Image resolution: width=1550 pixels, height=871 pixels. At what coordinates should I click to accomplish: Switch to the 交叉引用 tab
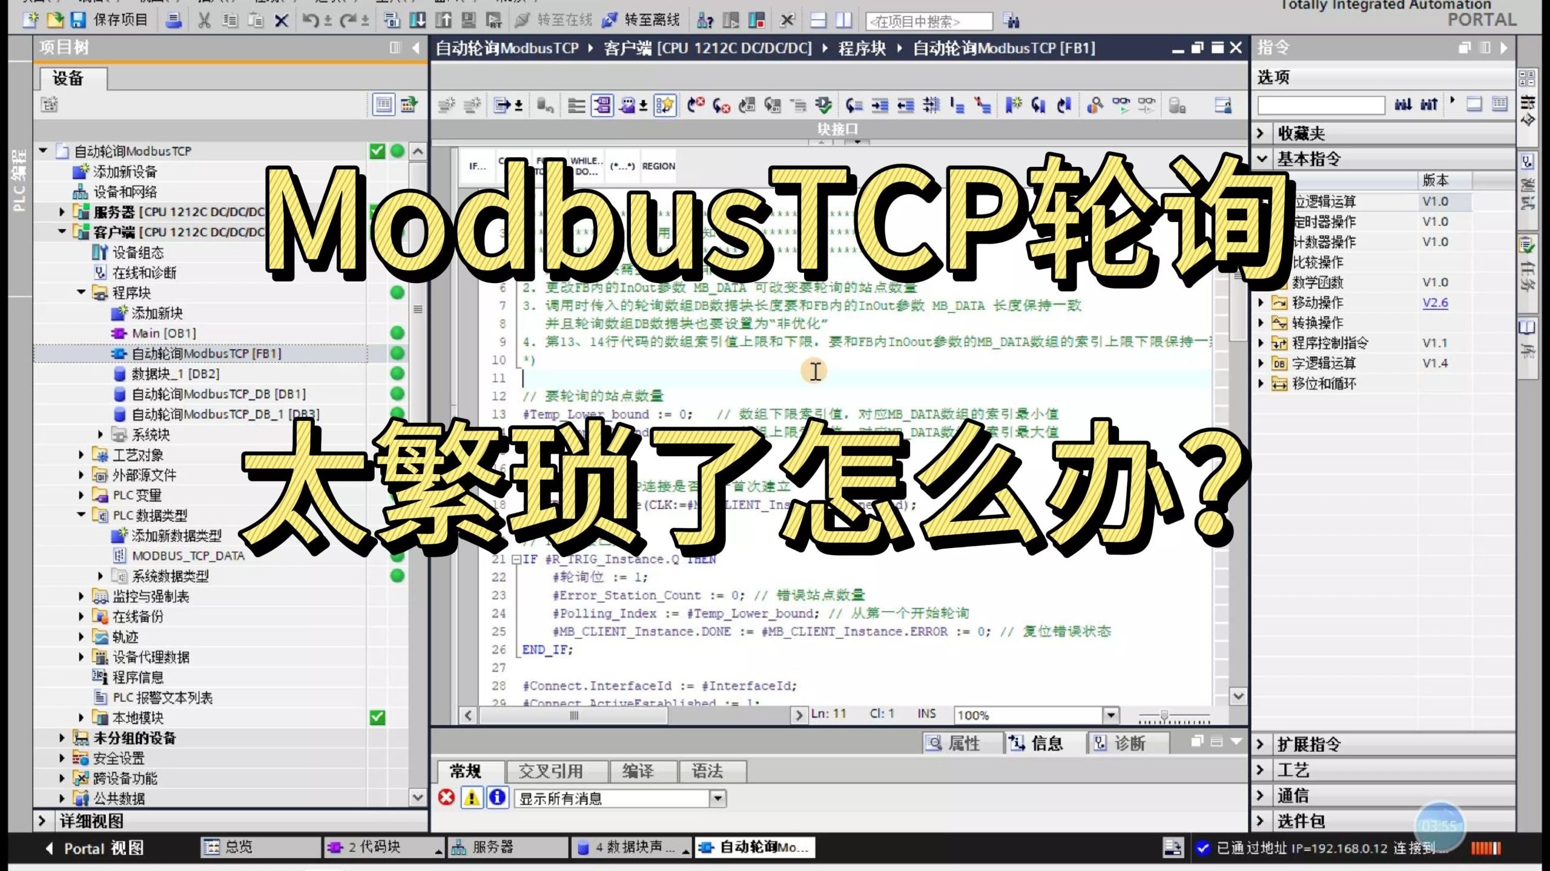click(x=550, y=771)
